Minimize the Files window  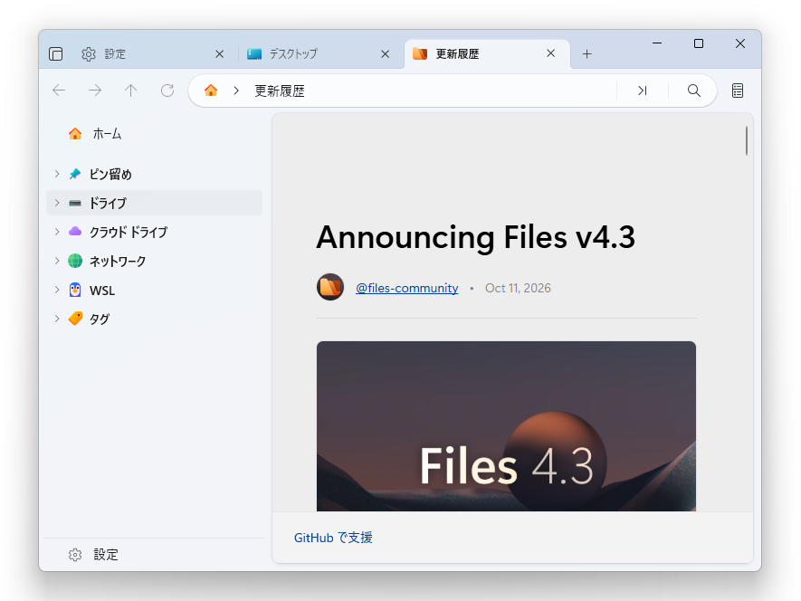pyautogui.click(x=657, y=43)
